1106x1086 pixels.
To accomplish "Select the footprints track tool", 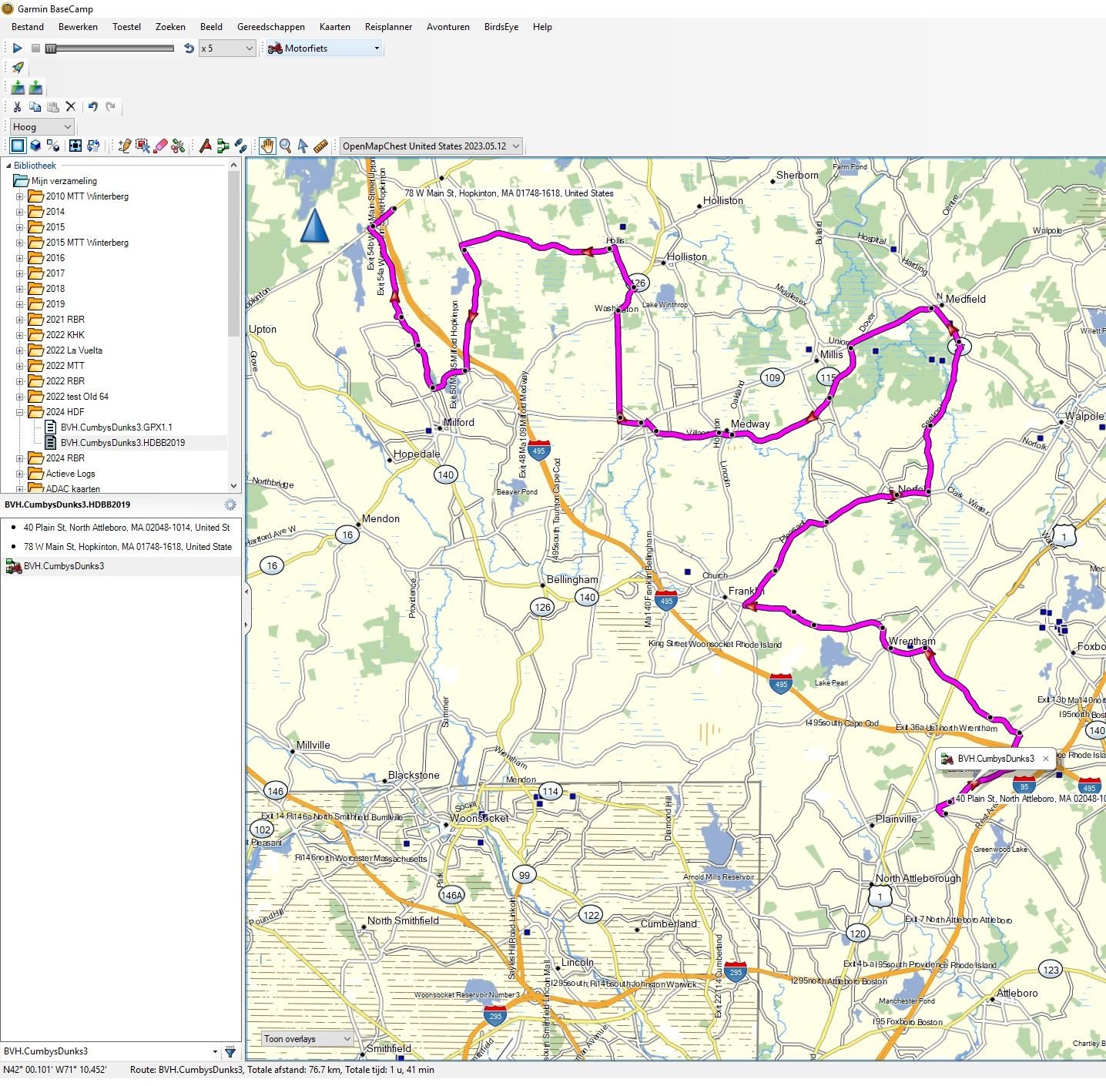I will click(241, 146).
